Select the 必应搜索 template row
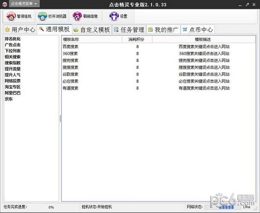 pos(159,81)
